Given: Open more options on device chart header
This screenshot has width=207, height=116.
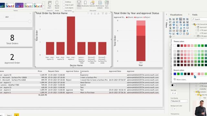Looking at the screenshot, I should 110,14.
